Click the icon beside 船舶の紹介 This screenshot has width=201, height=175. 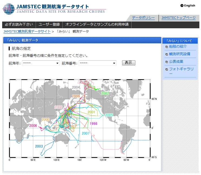pos(166,47)
